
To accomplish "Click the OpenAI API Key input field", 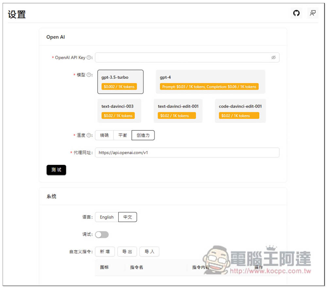I will coord(182,58).
